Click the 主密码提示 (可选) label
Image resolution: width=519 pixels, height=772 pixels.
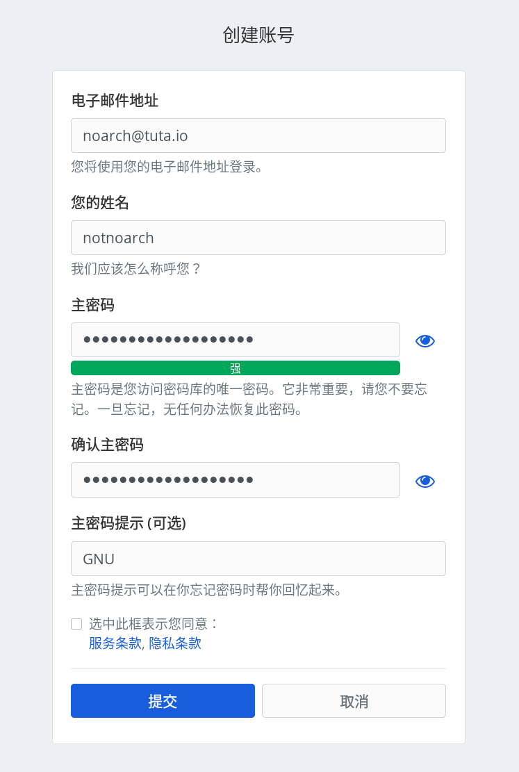(x=129, y=523)
